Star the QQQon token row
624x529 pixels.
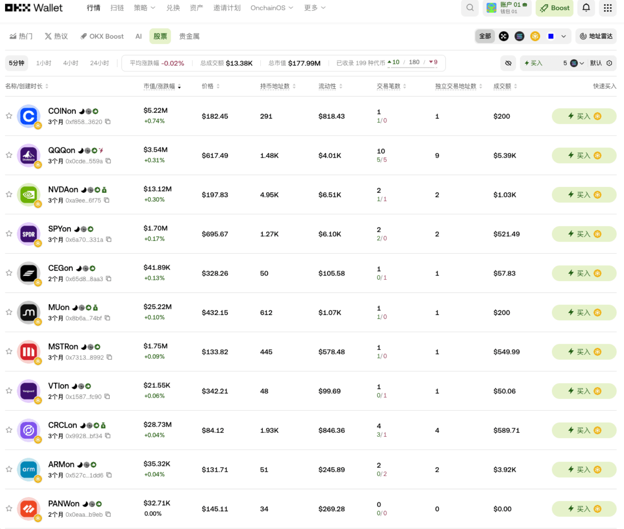(9, 155)
